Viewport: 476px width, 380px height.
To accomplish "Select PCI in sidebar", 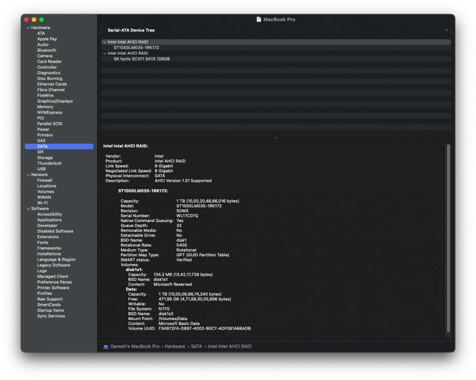I will (x=40, y=118).
